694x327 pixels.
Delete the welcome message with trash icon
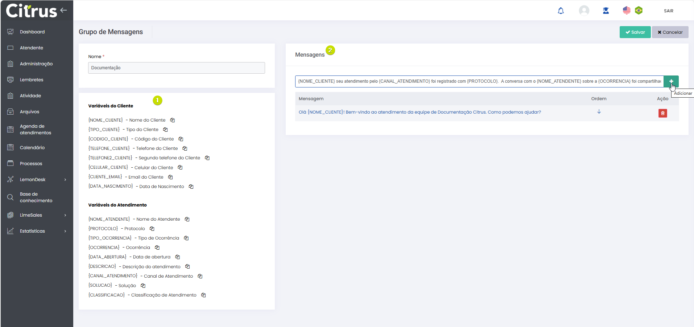point(662,113)
